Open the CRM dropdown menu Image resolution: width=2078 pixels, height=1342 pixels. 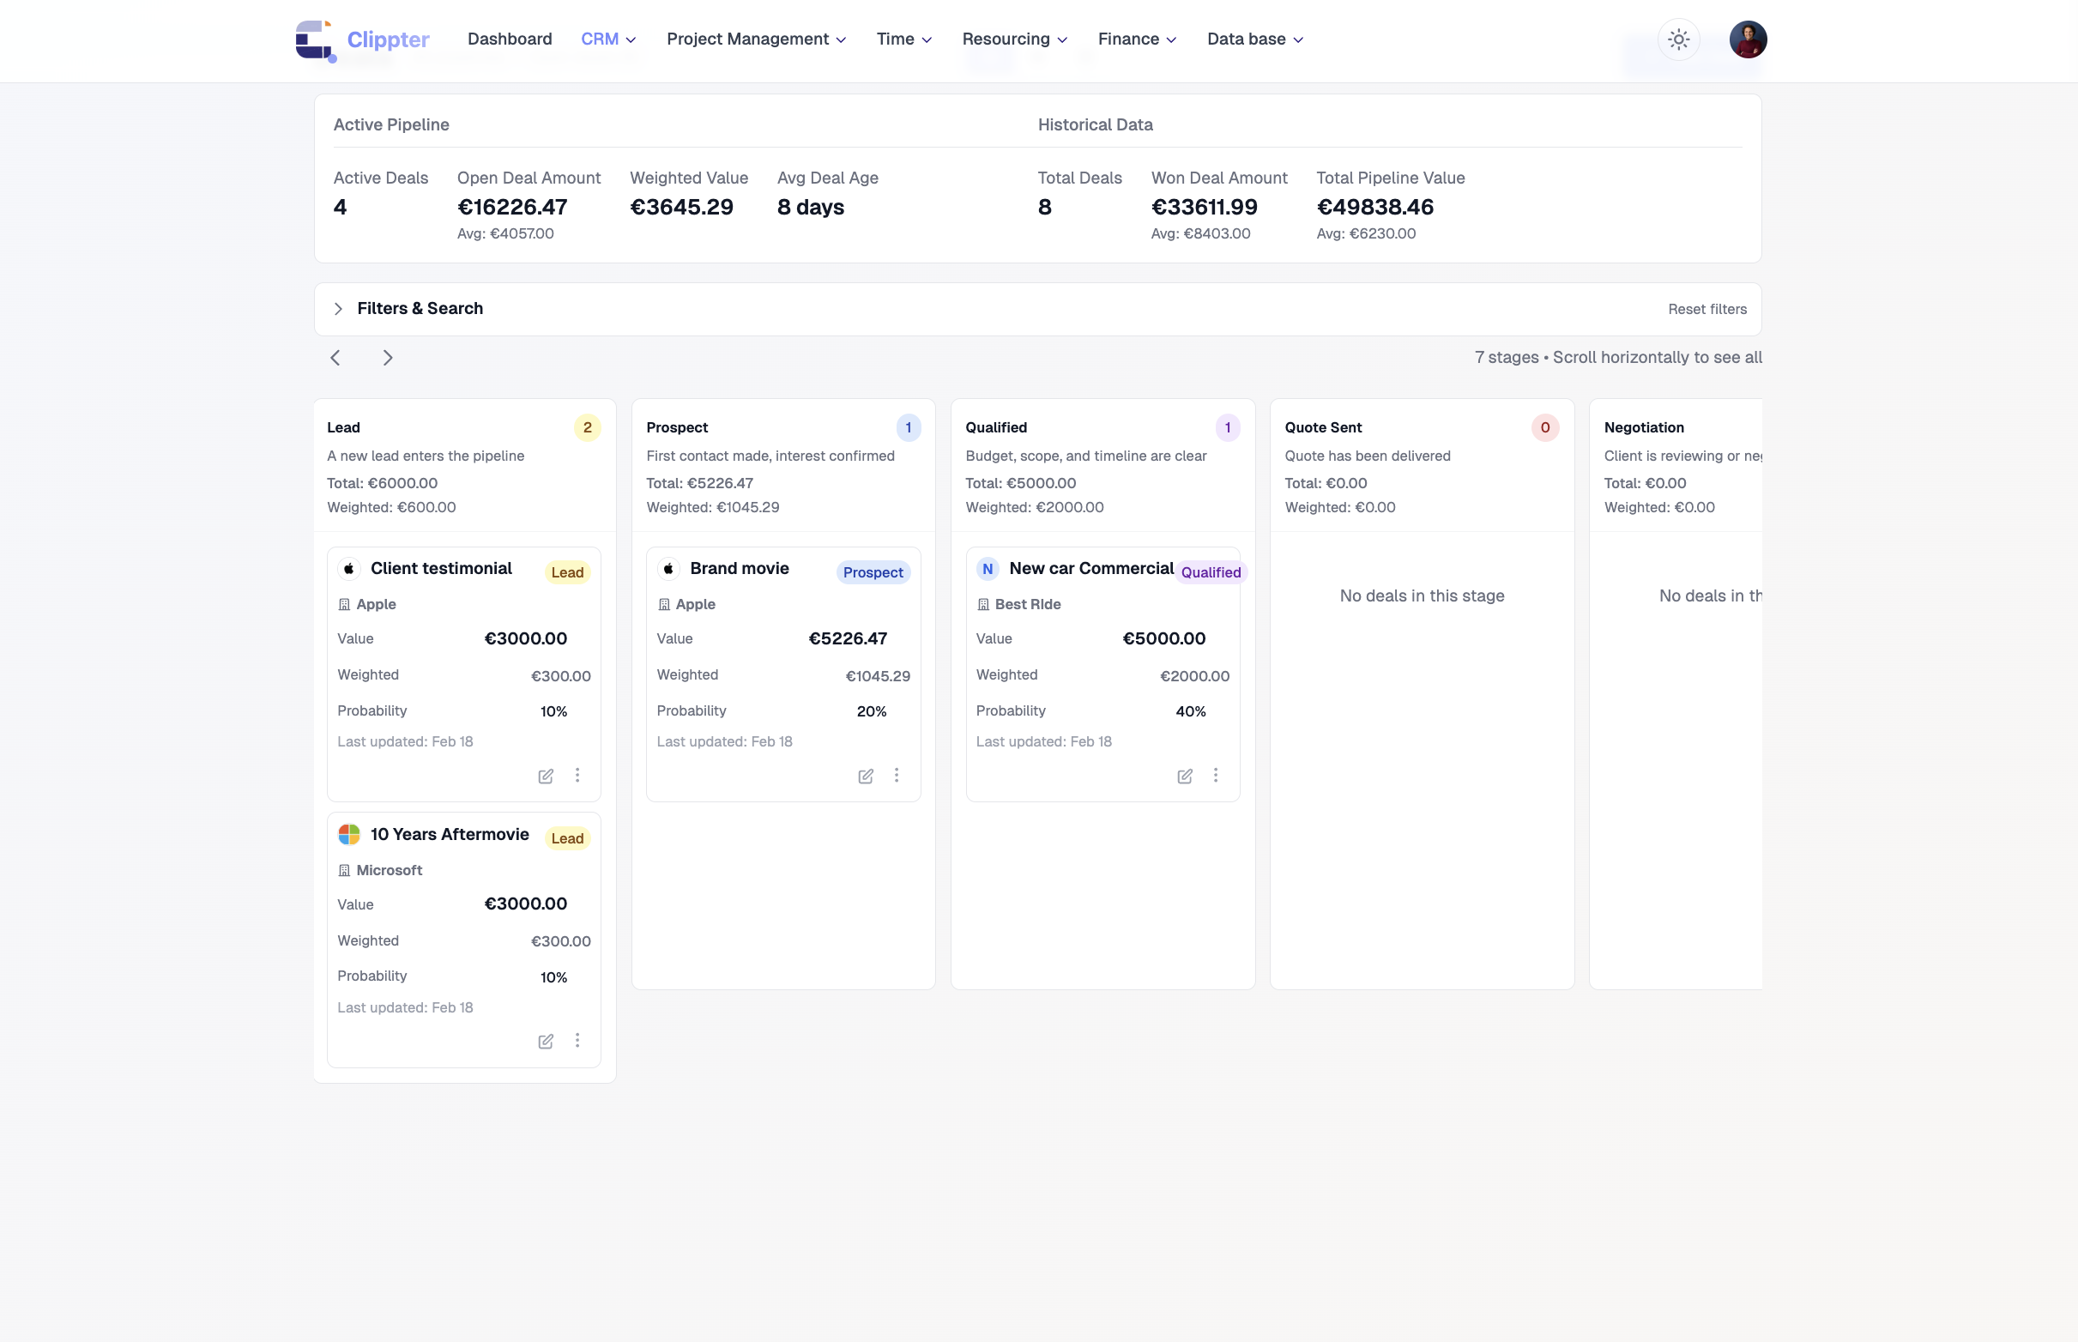tap(608, 39)
